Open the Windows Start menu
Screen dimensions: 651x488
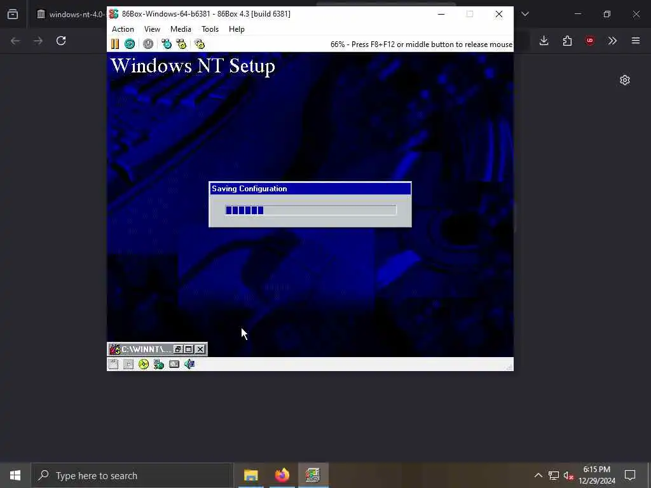pyautogui.click(x=15, y=475)
